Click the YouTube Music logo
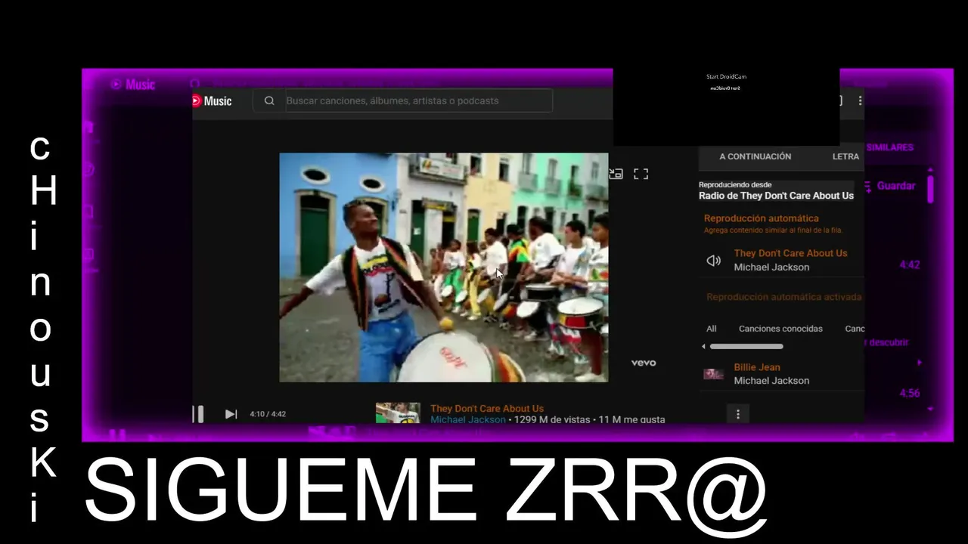 [x=212, y=100]
